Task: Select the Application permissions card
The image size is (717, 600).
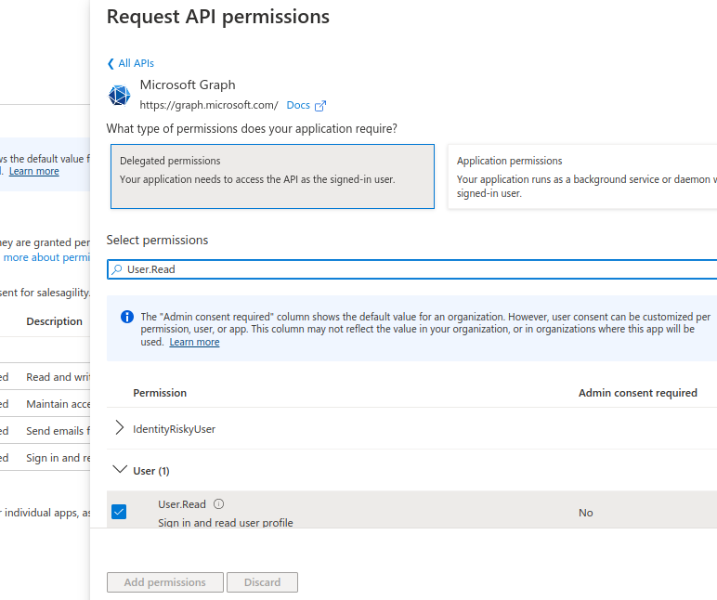Action: pos(582,176)
